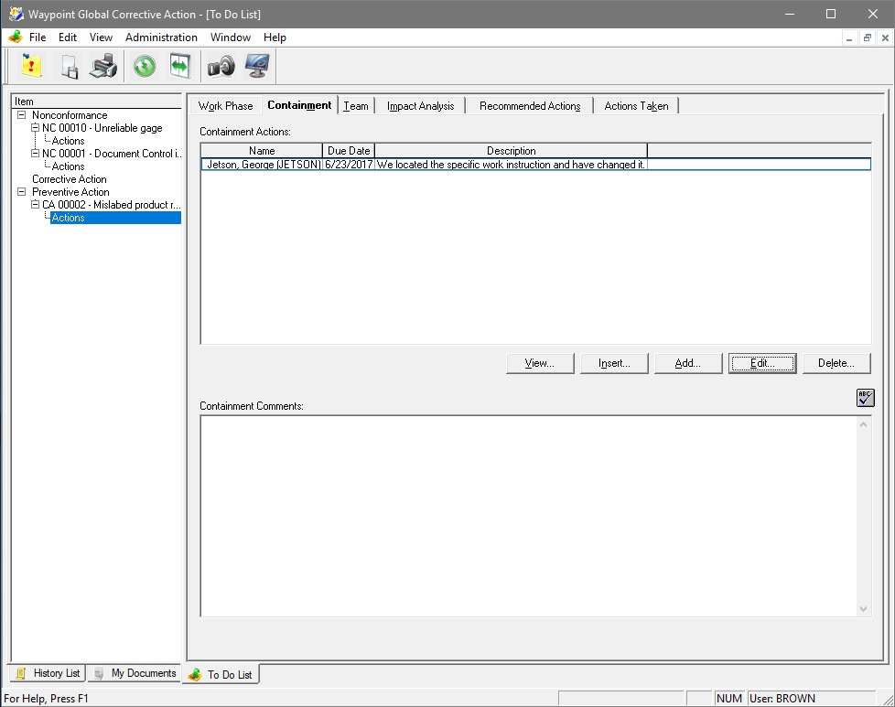Collapse the NC 00010 Unreliable gage node

coord(35,128)
